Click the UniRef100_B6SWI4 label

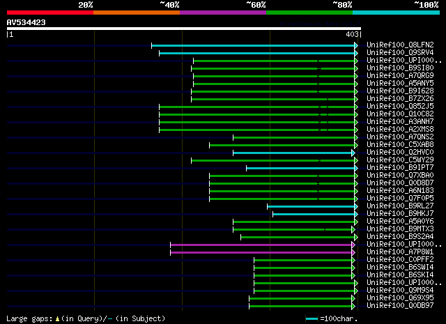400,268
